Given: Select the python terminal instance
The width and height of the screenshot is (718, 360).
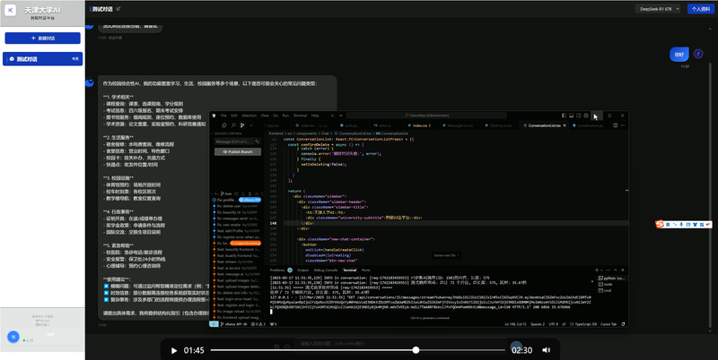Looking at the screenshot, I should coord(611,279).
